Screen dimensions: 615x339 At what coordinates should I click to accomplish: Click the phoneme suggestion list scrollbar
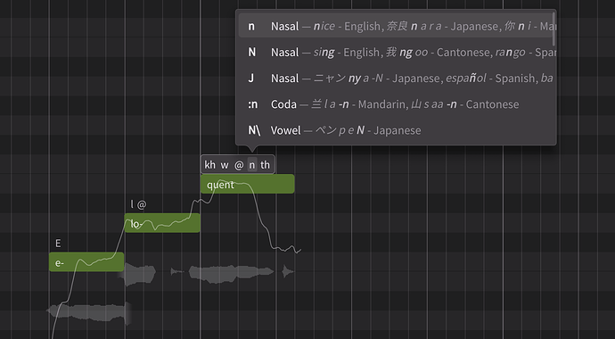[x=553, y=29]
